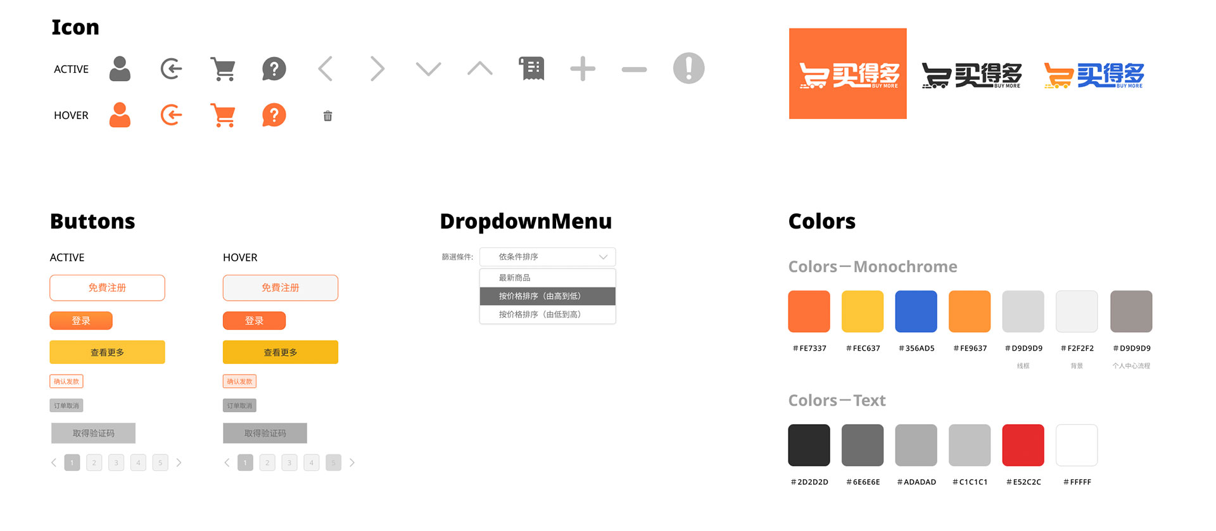
Task: Pick the red #E52C2C swatch
Action: [1023, 445]
